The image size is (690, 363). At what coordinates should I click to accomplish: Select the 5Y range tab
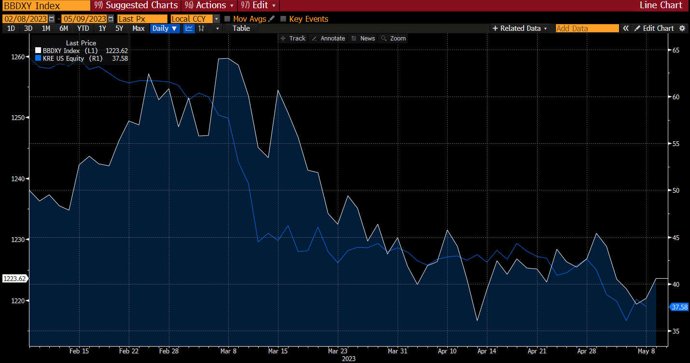click(119, 28)
